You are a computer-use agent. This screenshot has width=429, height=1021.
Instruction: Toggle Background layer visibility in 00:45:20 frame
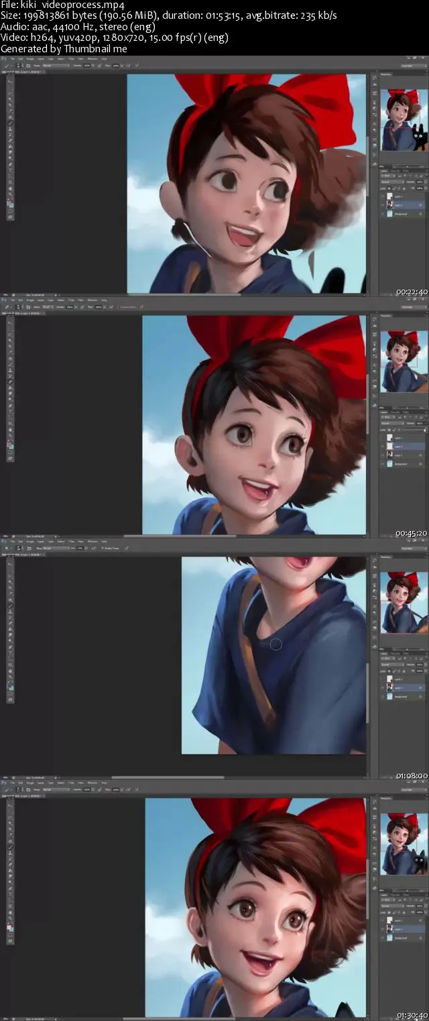point(382,464)
